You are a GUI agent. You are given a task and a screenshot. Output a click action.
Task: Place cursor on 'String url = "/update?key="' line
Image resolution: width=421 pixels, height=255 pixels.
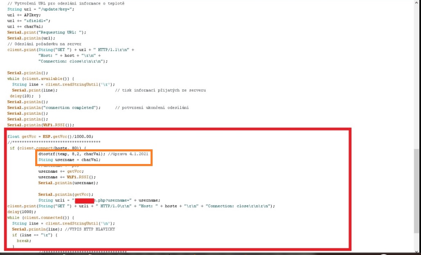pyautogui.click(x=41, y=9)
